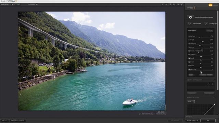Click the Algemeen section title
The width and height of the screenshot is (219, 123).
pyautogui.click(x=192, y=30)
